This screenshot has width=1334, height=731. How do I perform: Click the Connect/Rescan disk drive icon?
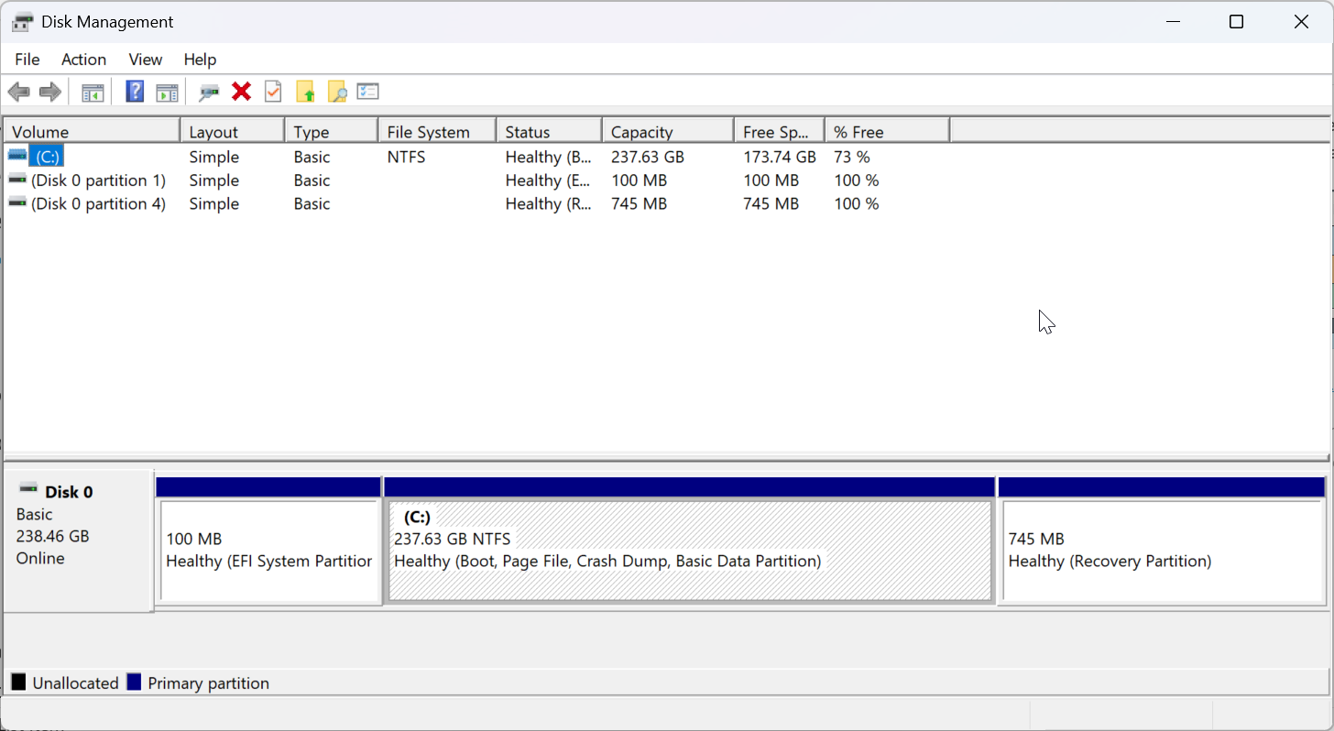pyautogui.click(x=209, y=92)
